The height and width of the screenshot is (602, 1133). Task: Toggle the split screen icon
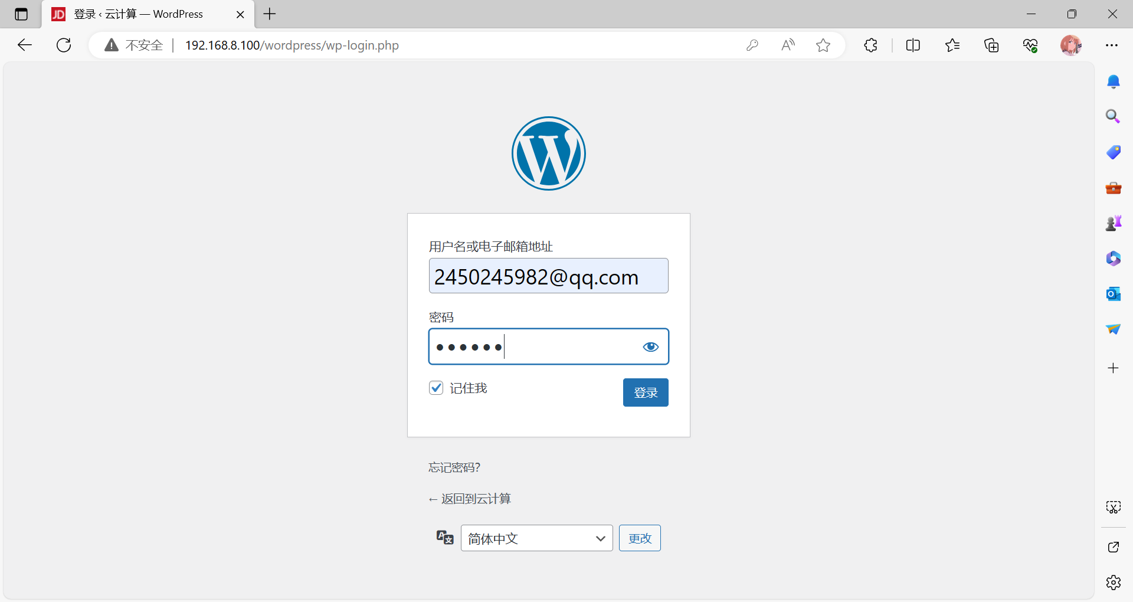click(x=913, y=45)
